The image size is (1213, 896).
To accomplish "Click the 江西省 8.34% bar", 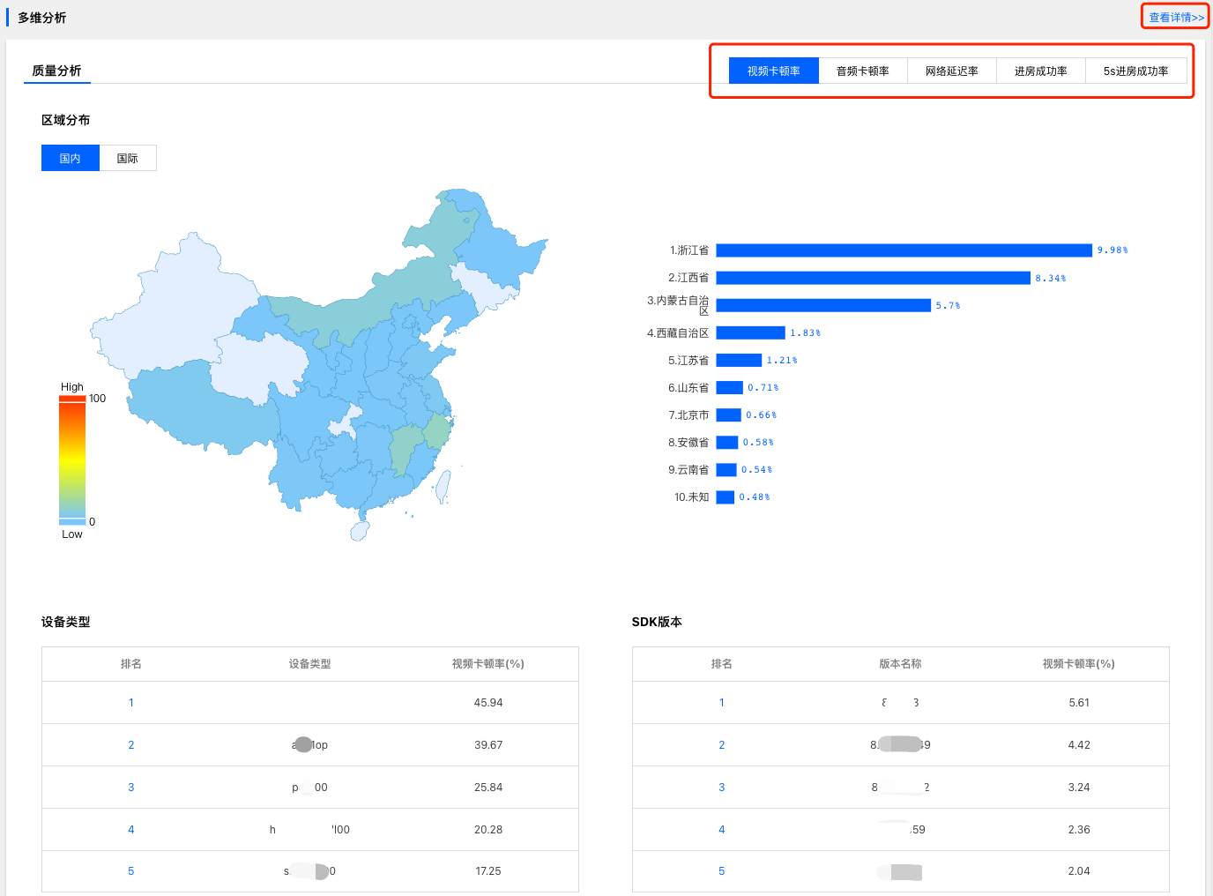I will 873,278.
